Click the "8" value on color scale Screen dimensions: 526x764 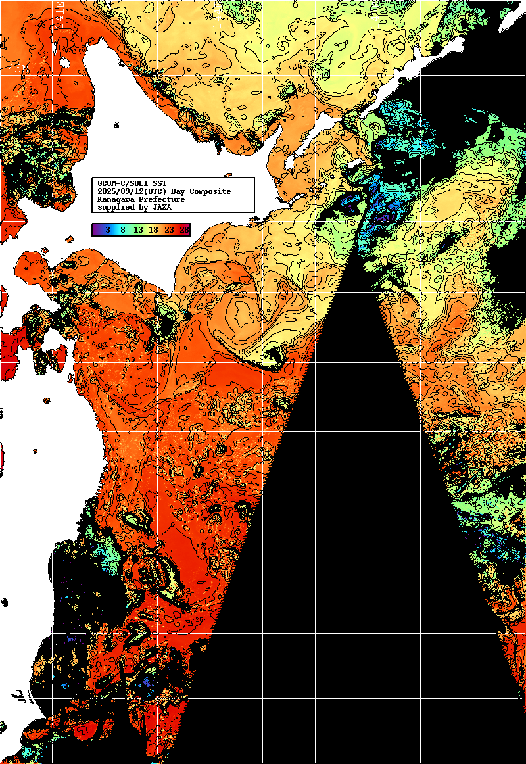[123, 230]
